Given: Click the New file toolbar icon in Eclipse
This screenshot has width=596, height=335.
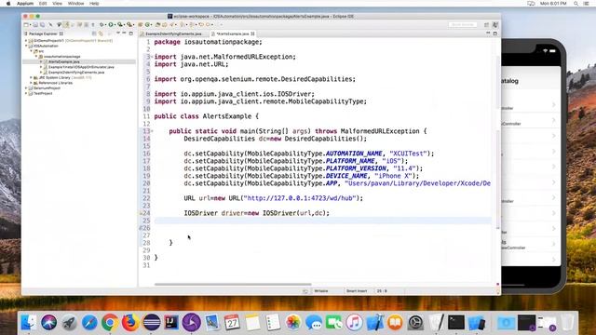Looking at the screenshot, I should 26,25.
